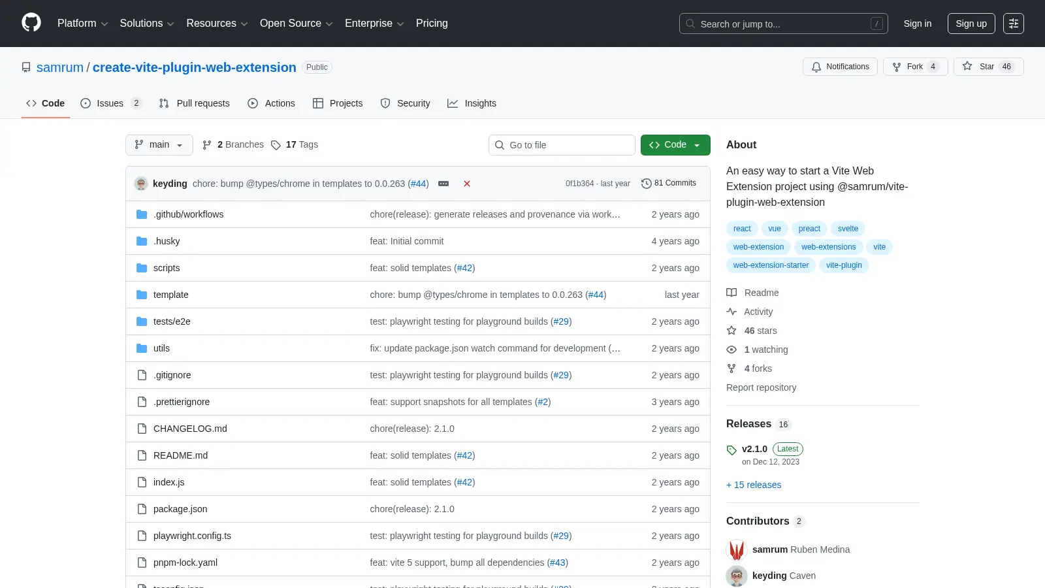Open the CHANGELOG.md file
1045x588 pixels.
pyautogui.click(x=190, y=429)
